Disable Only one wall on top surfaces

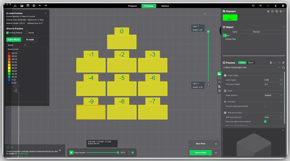pyautogui.click(x=265, y=121)
